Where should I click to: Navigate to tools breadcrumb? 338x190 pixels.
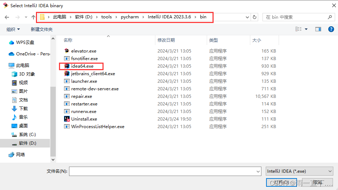106,17
